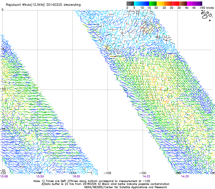This screenshot has height=189, width=215.
Task: Click the -95 longitude axis label
Action: coord(178,173)
